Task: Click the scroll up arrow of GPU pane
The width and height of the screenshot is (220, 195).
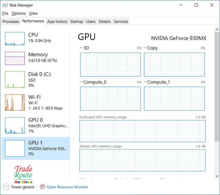Action: [x=217, y=30]
